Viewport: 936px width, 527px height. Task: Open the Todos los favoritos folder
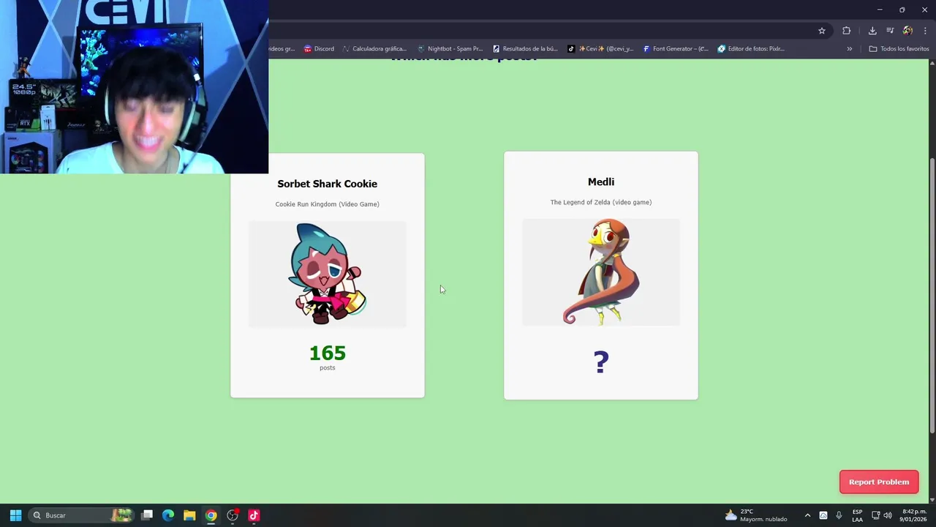[x=899, y=49]
